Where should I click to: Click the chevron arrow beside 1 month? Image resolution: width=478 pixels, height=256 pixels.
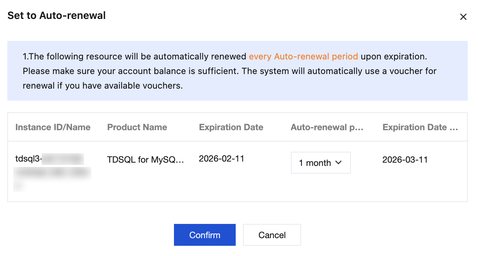(x=338, y=163)
